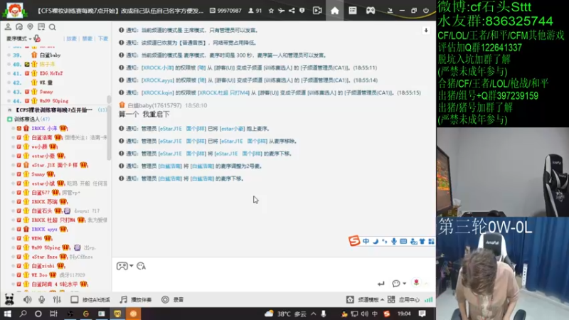Screen dimensions: 569x320
Task: Click [XROCK.小洋] link in notification
Action: [157, 68]
